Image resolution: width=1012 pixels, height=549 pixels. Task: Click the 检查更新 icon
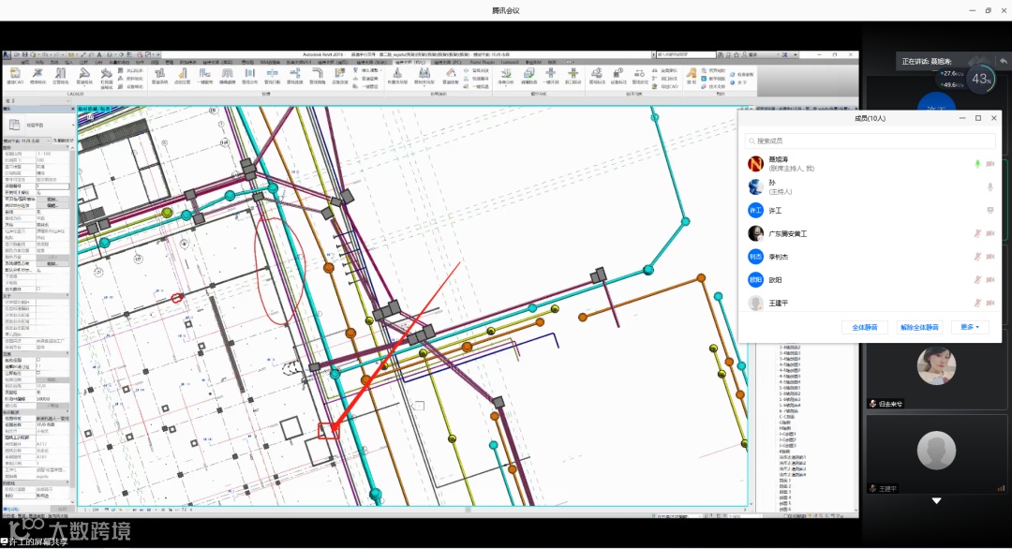732,74
